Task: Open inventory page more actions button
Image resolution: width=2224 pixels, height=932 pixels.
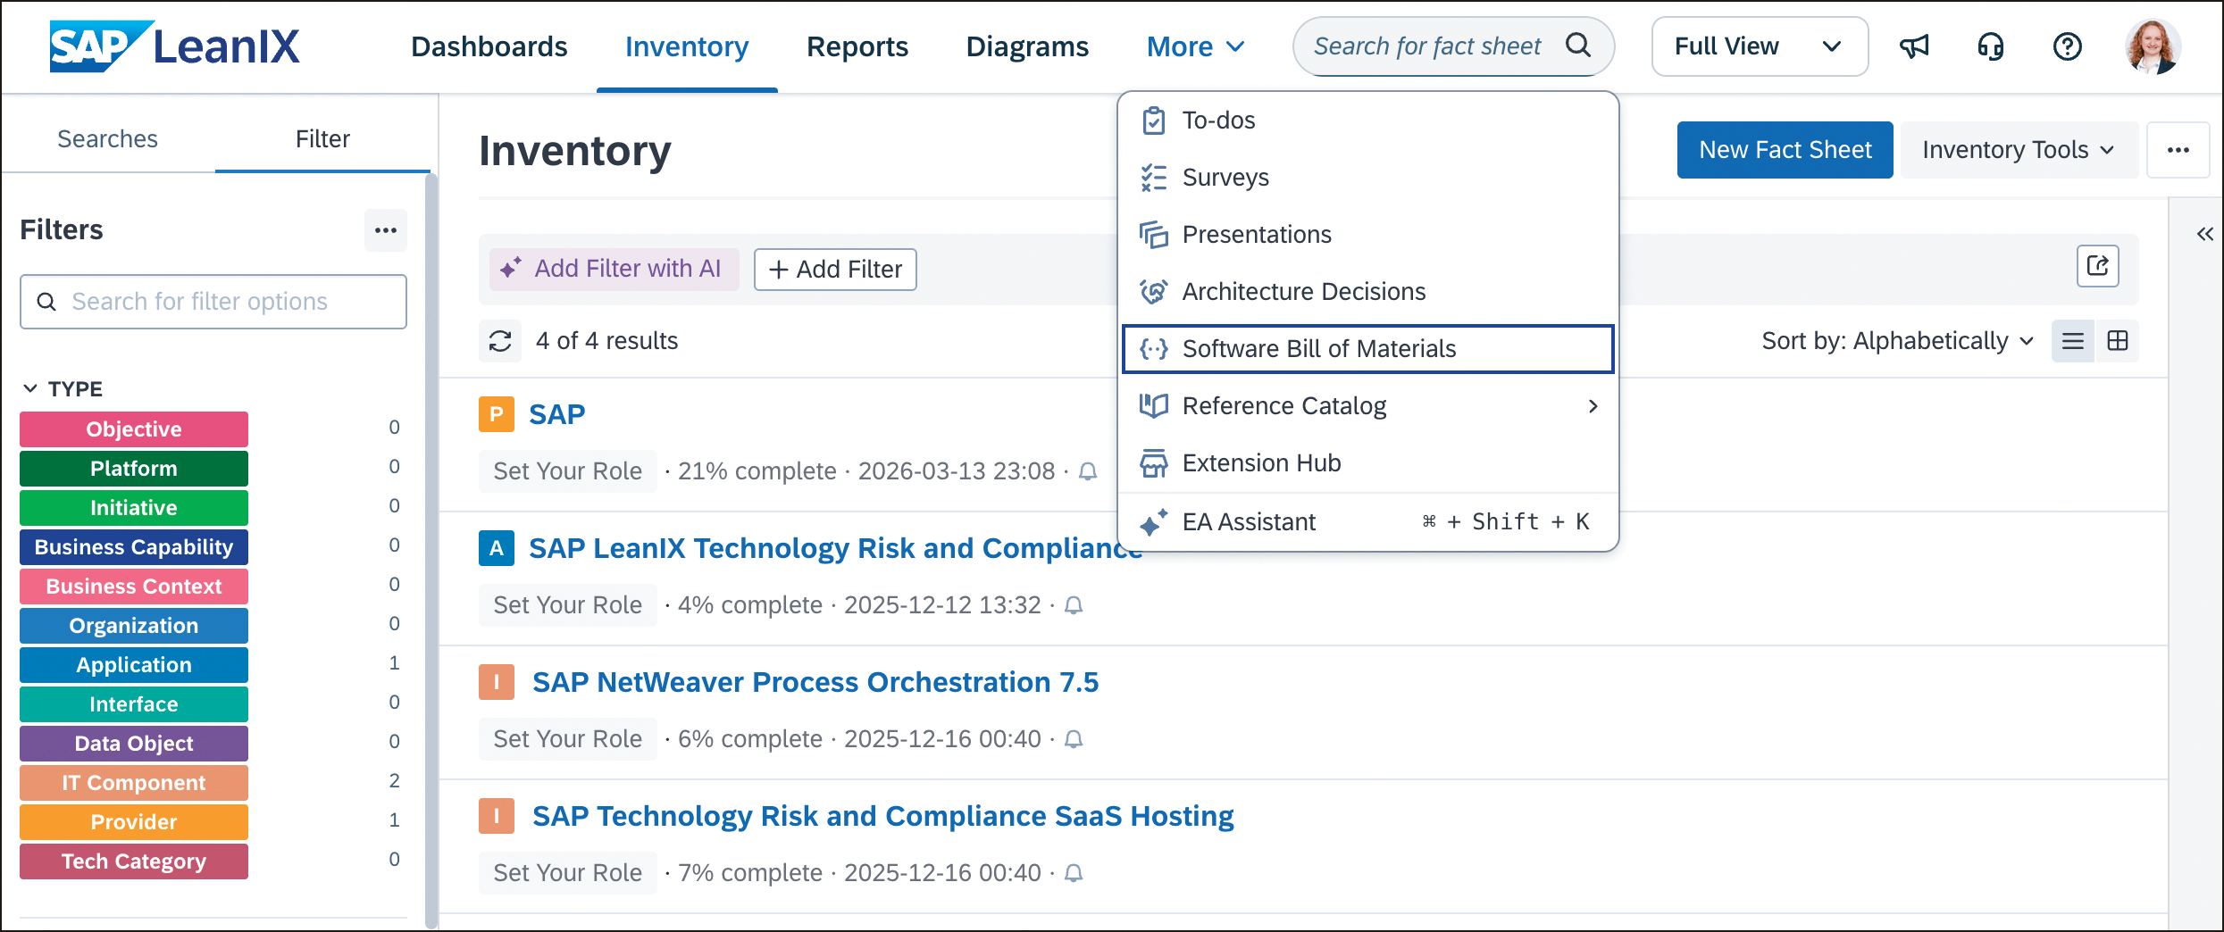Action: pyautogui.click(x=2178, y=150)
